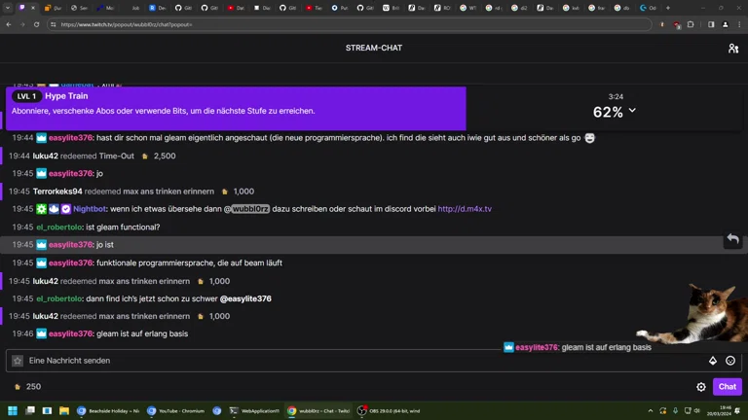Click Nightbot's blue crown badge
The height and width of the screenshot is (420, 748).
(x=54, y=209)
